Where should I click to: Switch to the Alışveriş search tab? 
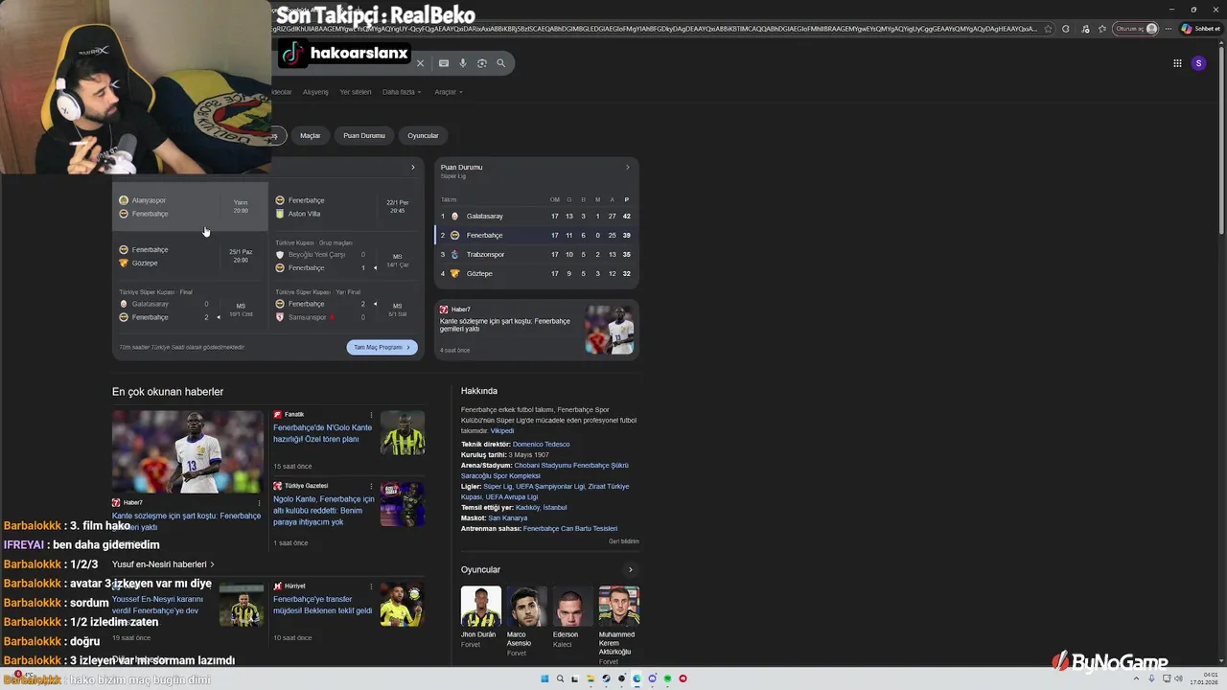[315, 92]
